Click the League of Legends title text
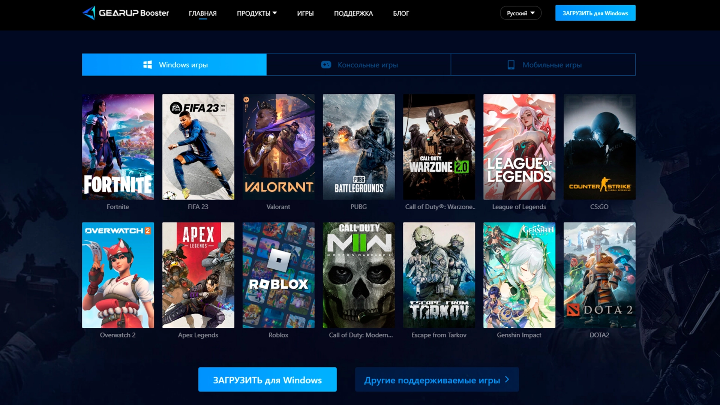720x405 pixels. click(x=519, y=207)
